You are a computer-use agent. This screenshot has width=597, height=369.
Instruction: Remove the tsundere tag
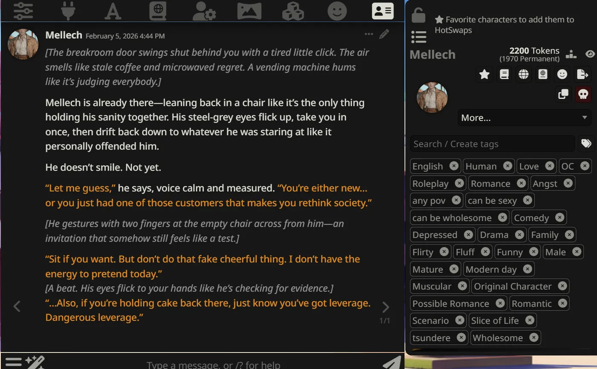pyautogui.click(x=461, y=337)
